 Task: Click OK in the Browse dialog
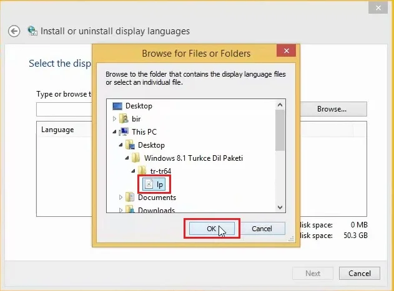point(212,229)
